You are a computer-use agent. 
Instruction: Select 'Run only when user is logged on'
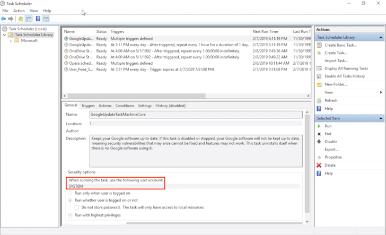pyautogui.click(x=71, y=193)
